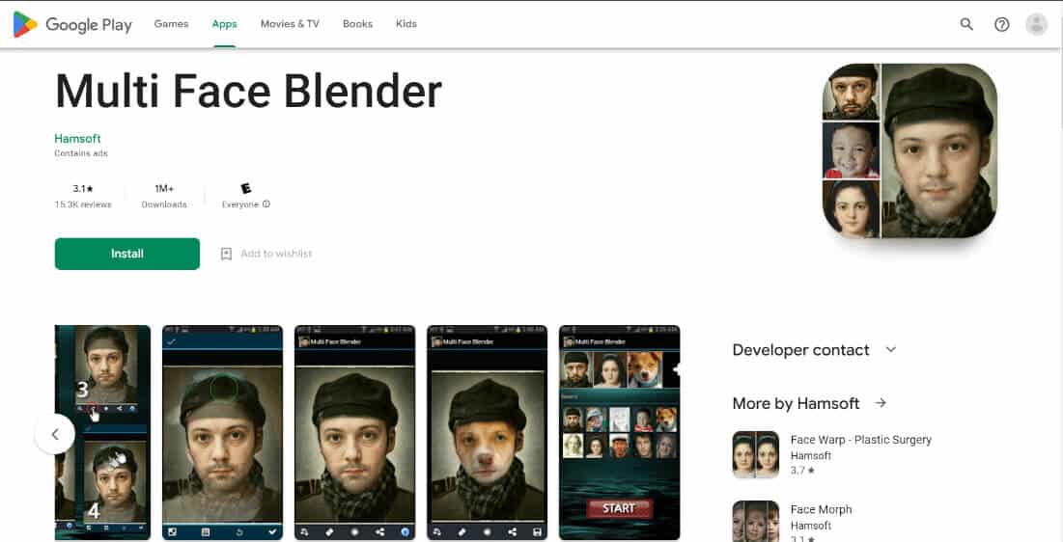Screen dimensions: 1063x542
Task: Click the More by Hamsoft heading
Action: pos(796,403)
